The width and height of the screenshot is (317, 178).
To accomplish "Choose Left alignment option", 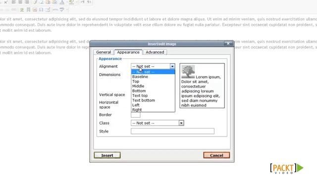I will [153, 105].
